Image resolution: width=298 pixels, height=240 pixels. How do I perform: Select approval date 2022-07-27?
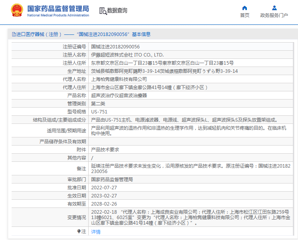pyautogui.click(x=104, y=188)
